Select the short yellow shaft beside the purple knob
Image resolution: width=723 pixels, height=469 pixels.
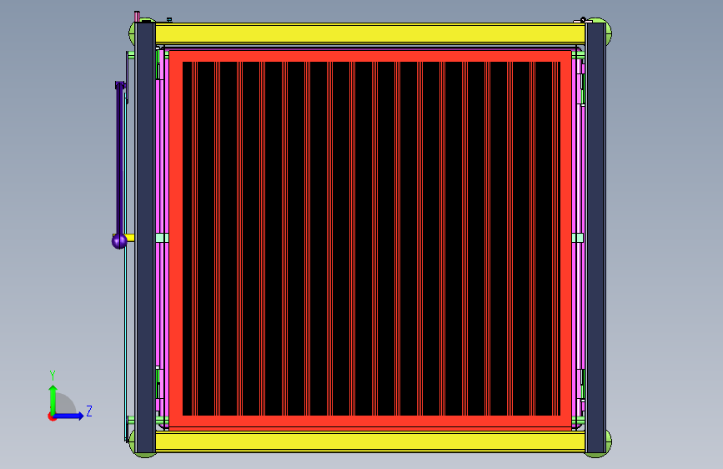pos(130,238)
